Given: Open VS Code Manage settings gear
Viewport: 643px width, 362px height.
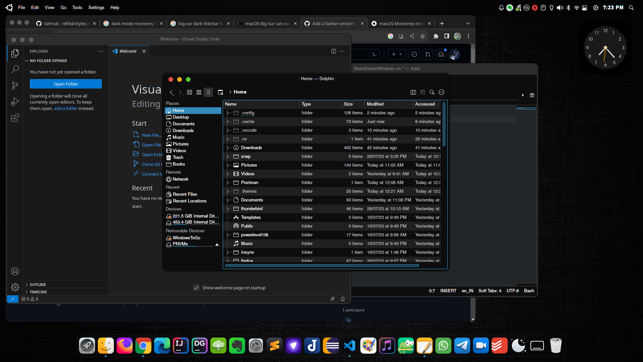Looking at the screenshot, I should point(15,287).
